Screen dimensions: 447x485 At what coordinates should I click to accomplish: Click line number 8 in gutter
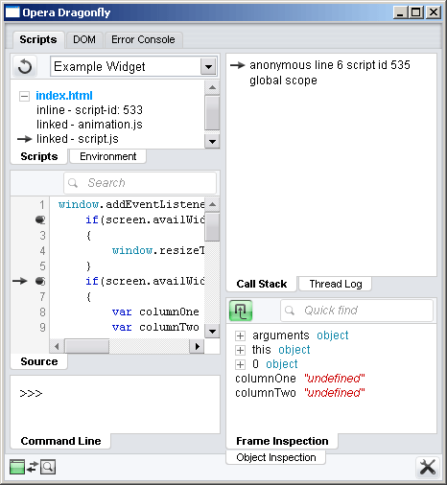(x=42, y=312)
